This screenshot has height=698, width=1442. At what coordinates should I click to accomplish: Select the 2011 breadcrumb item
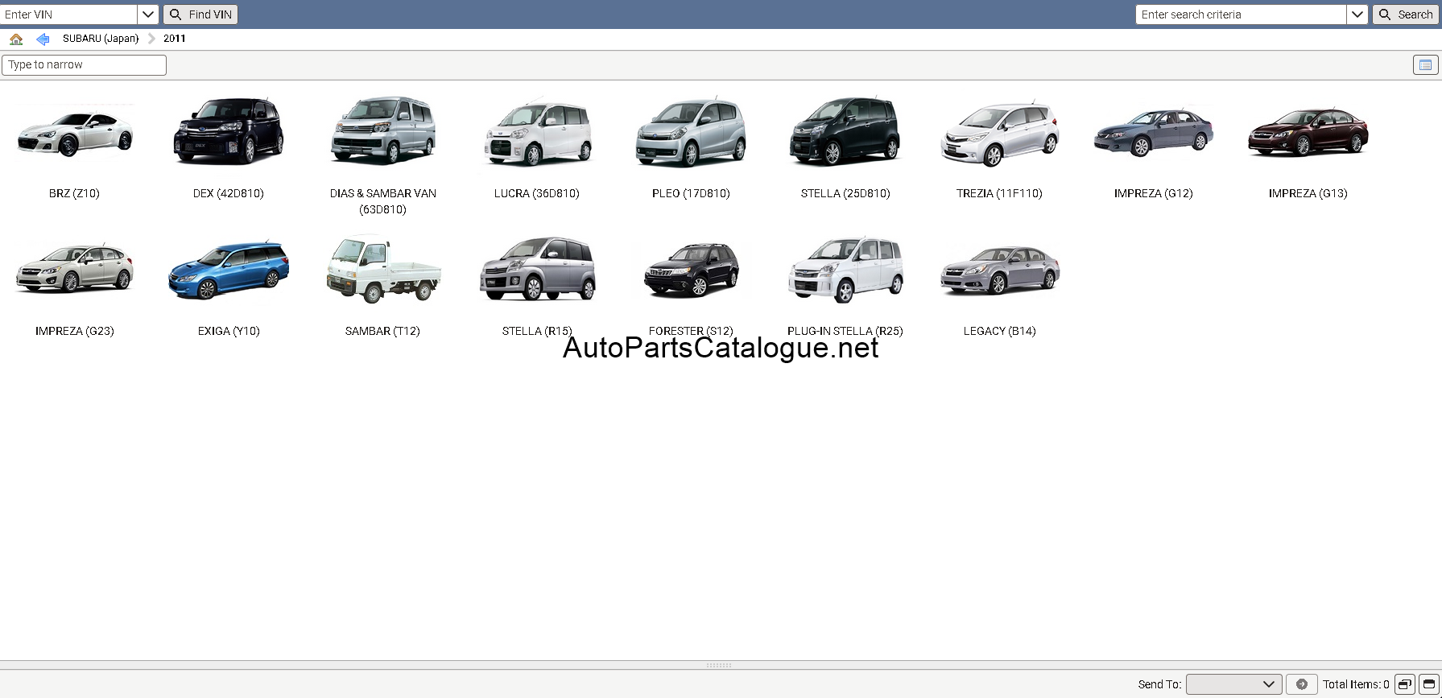pos(175,39)
